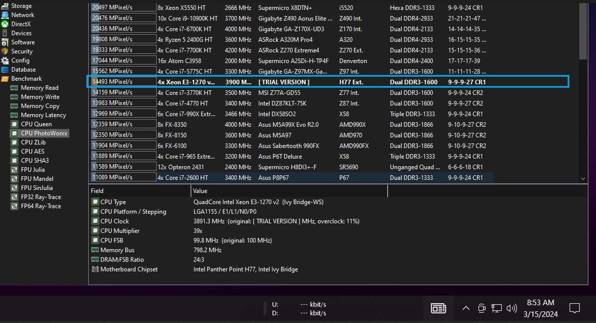The width and height of the screenshot is (596, 323).
Task: Open CPU Queen benchmark
Action: 36,124
